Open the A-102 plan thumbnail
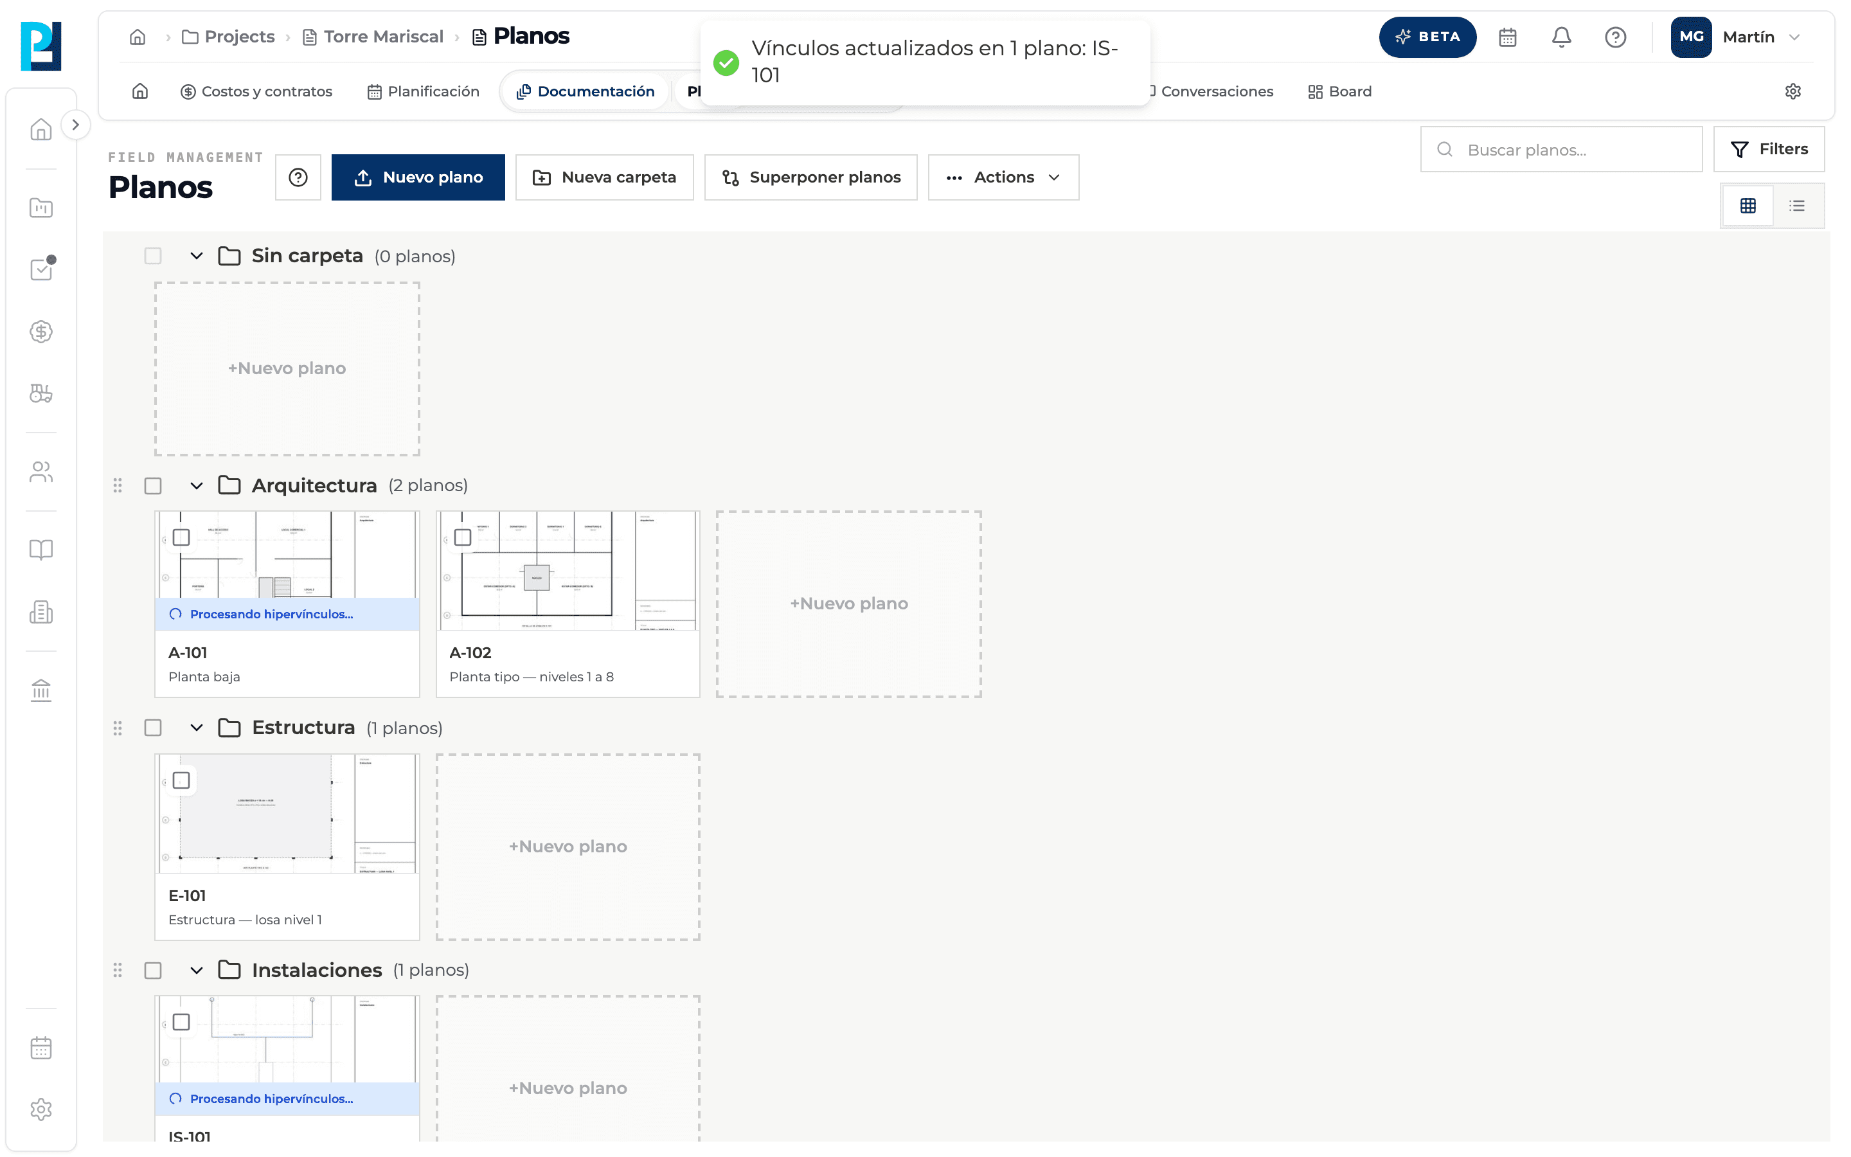 point(568,571)
